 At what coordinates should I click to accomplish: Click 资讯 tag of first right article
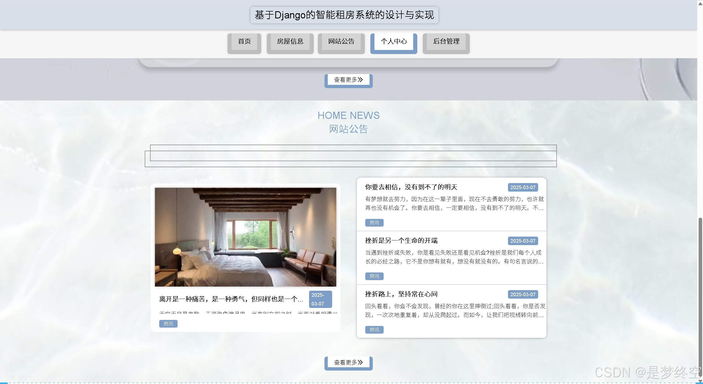[x=374, y=223]
